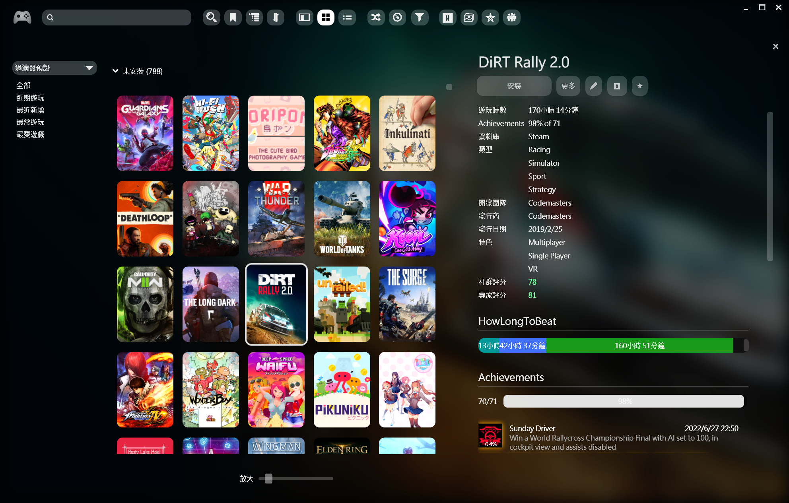Screen dimensions: 789x503
Task: Pick a random game with shuffle icon
Action: 376,17
